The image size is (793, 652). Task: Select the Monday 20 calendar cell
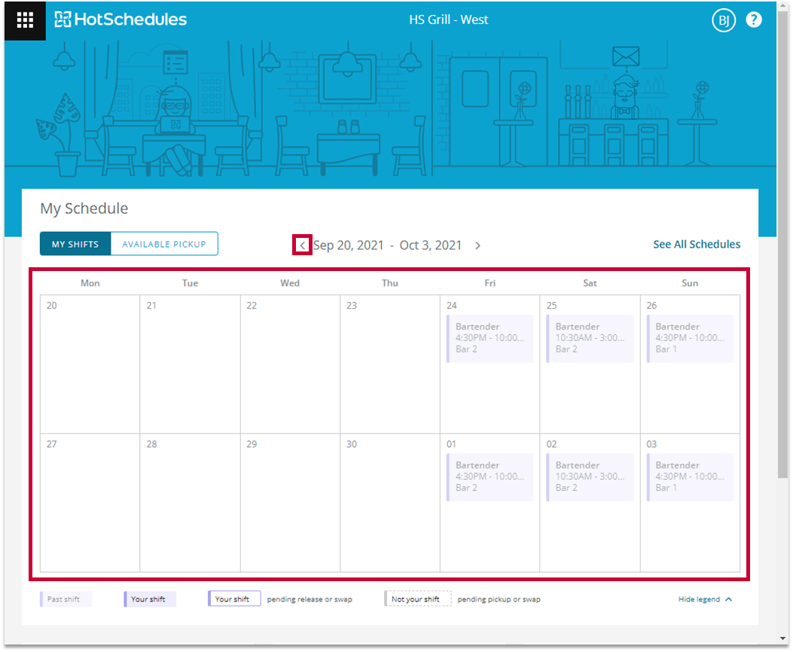coord(90,364)
